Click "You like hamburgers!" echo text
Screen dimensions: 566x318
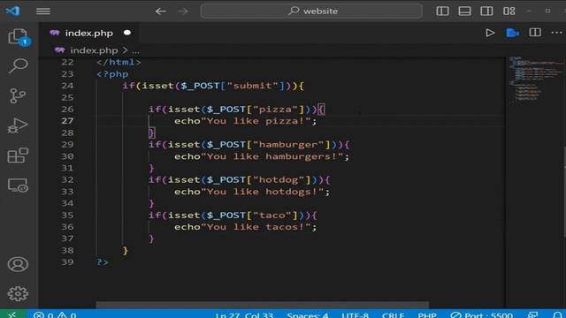pyautogui.click(x=272, y=156)
